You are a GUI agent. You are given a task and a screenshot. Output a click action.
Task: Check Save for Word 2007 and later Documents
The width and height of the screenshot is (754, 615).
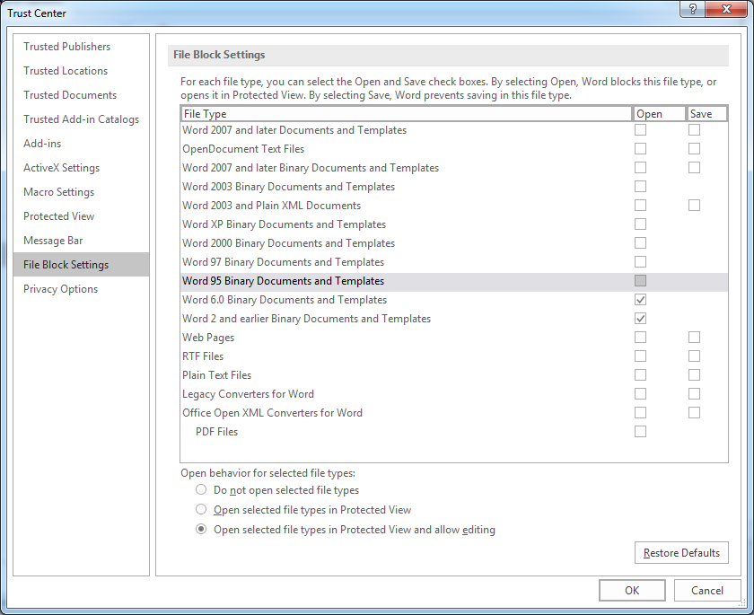[694, 130]
